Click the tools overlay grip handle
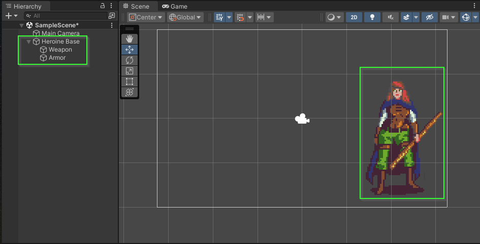480x244 pixels. 130,29
